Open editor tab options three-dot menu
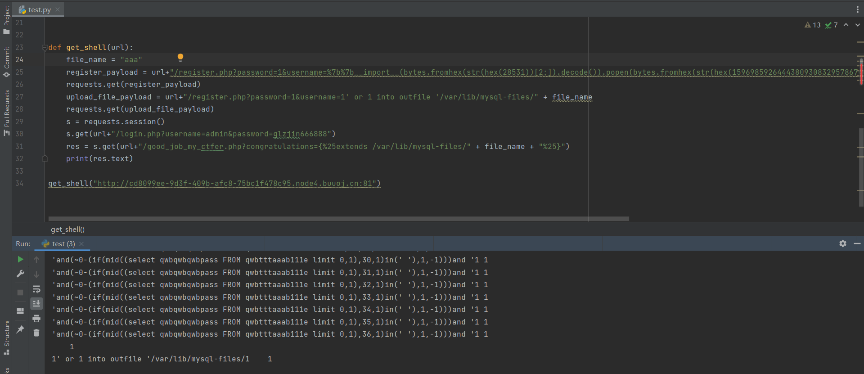Screen dimensions: 864x374 857,9
